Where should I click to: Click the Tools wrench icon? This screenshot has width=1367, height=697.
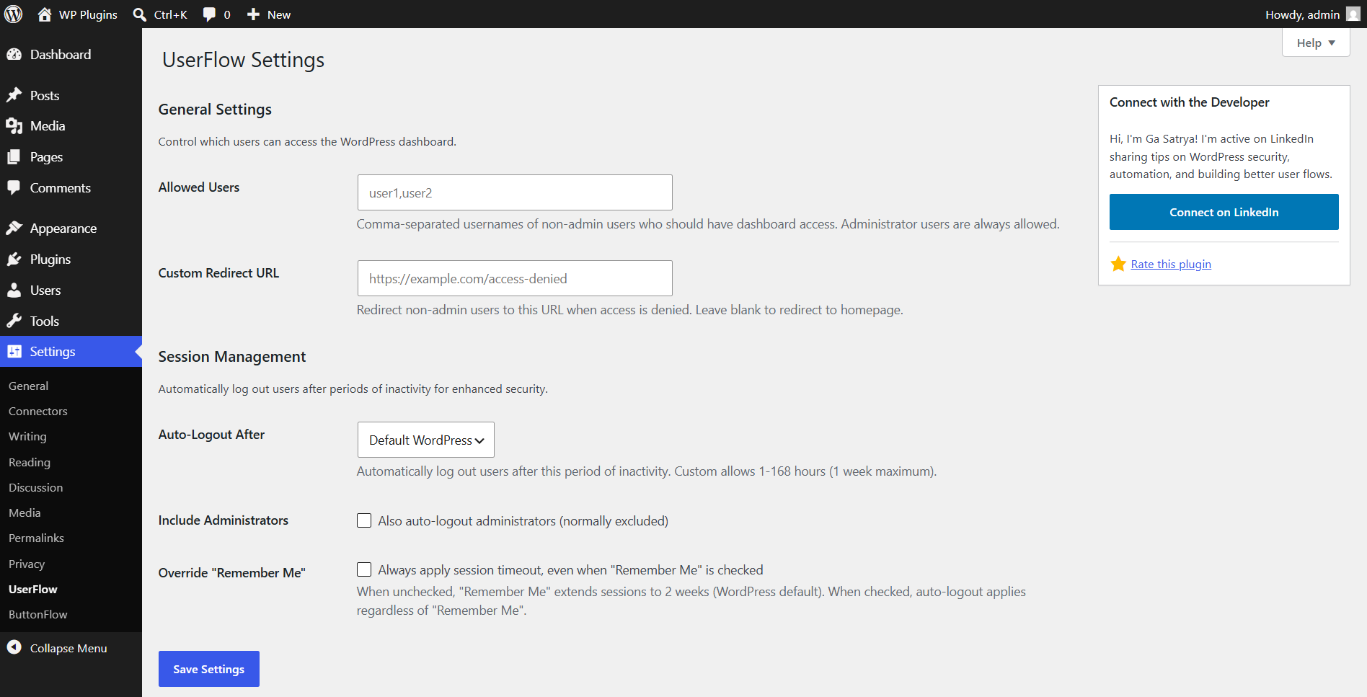tap(14, 321)
